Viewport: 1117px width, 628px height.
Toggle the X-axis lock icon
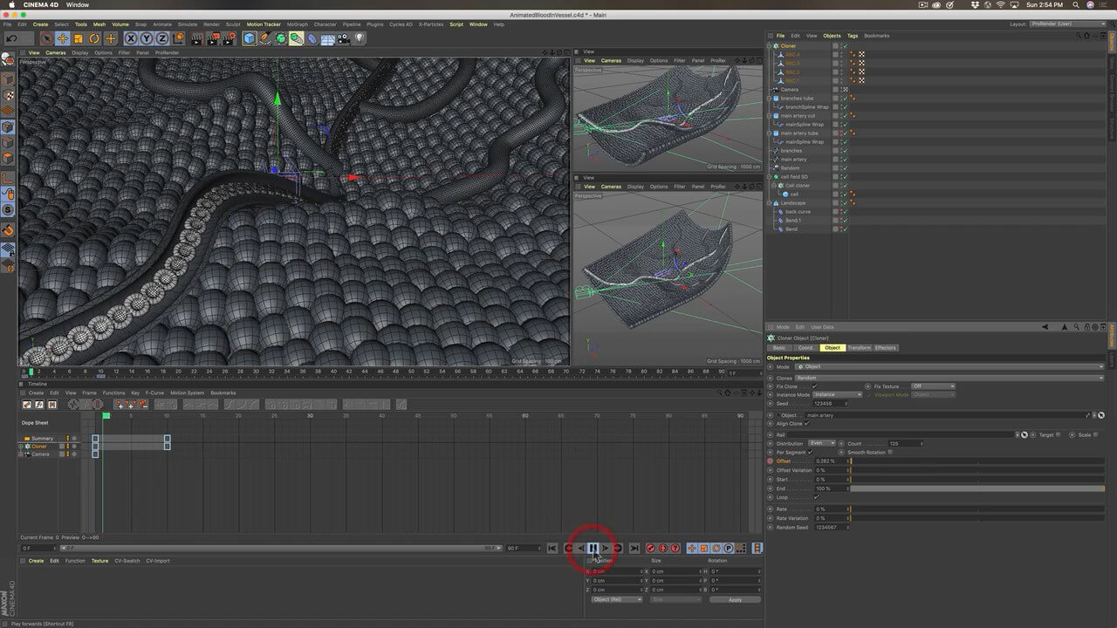(x=131, y=38)
